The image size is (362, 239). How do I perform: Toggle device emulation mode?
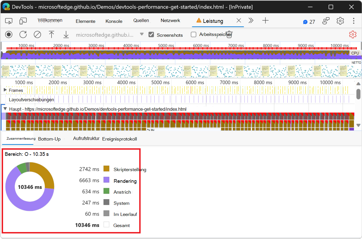coord(23,21)
